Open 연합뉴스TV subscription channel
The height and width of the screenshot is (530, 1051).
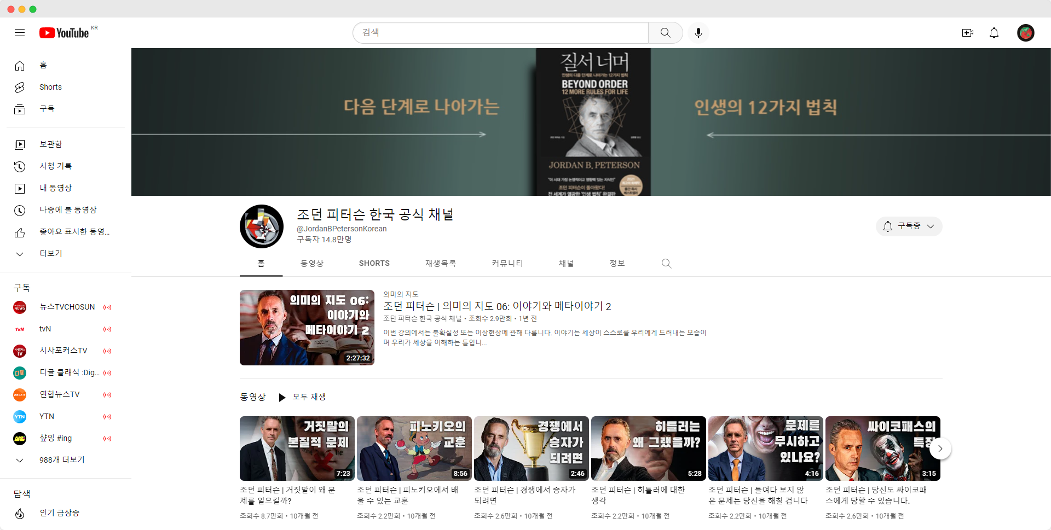[66, 395]
